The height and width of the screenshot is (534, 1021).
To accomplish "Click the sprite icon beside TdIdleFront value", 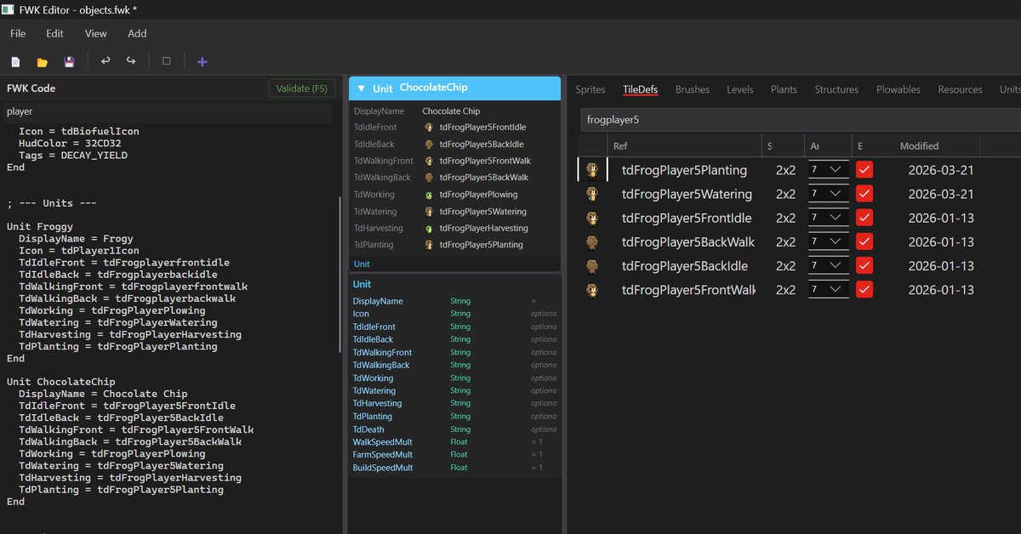I will [x=430, y=128].
